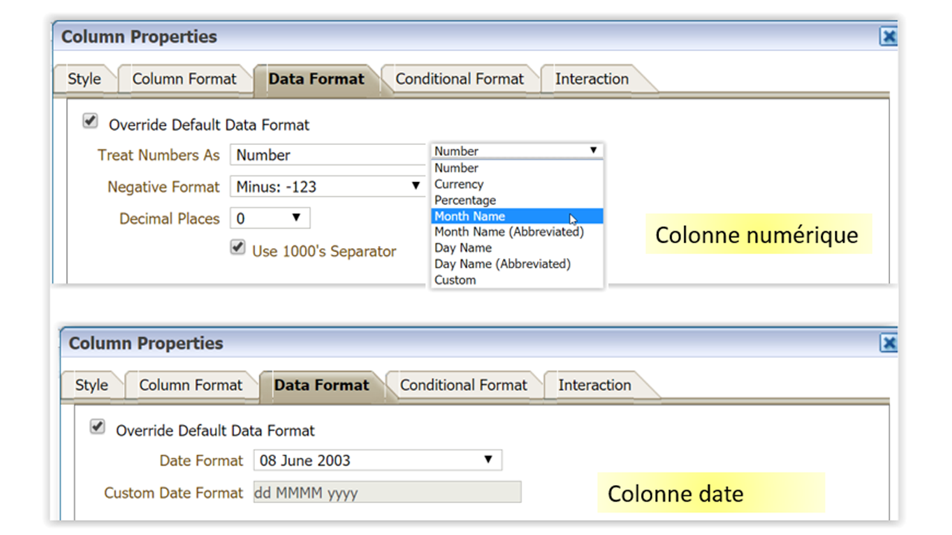This screenshot has width=952, height=535.
Task: Choose Currency option in dropdown list
Action: [x=518, y=184]
